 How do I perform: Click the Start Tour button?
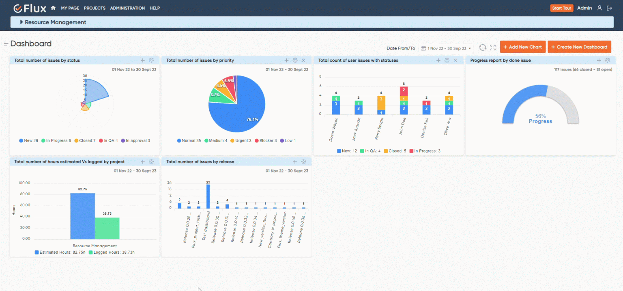pos(561,8)
